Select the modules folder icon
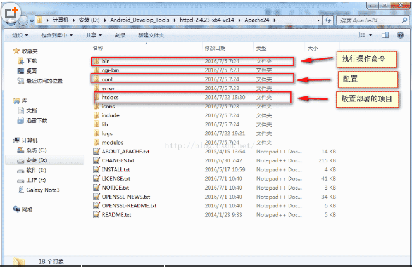The width and height of the screenshot is (412, 267). [96, 143]
